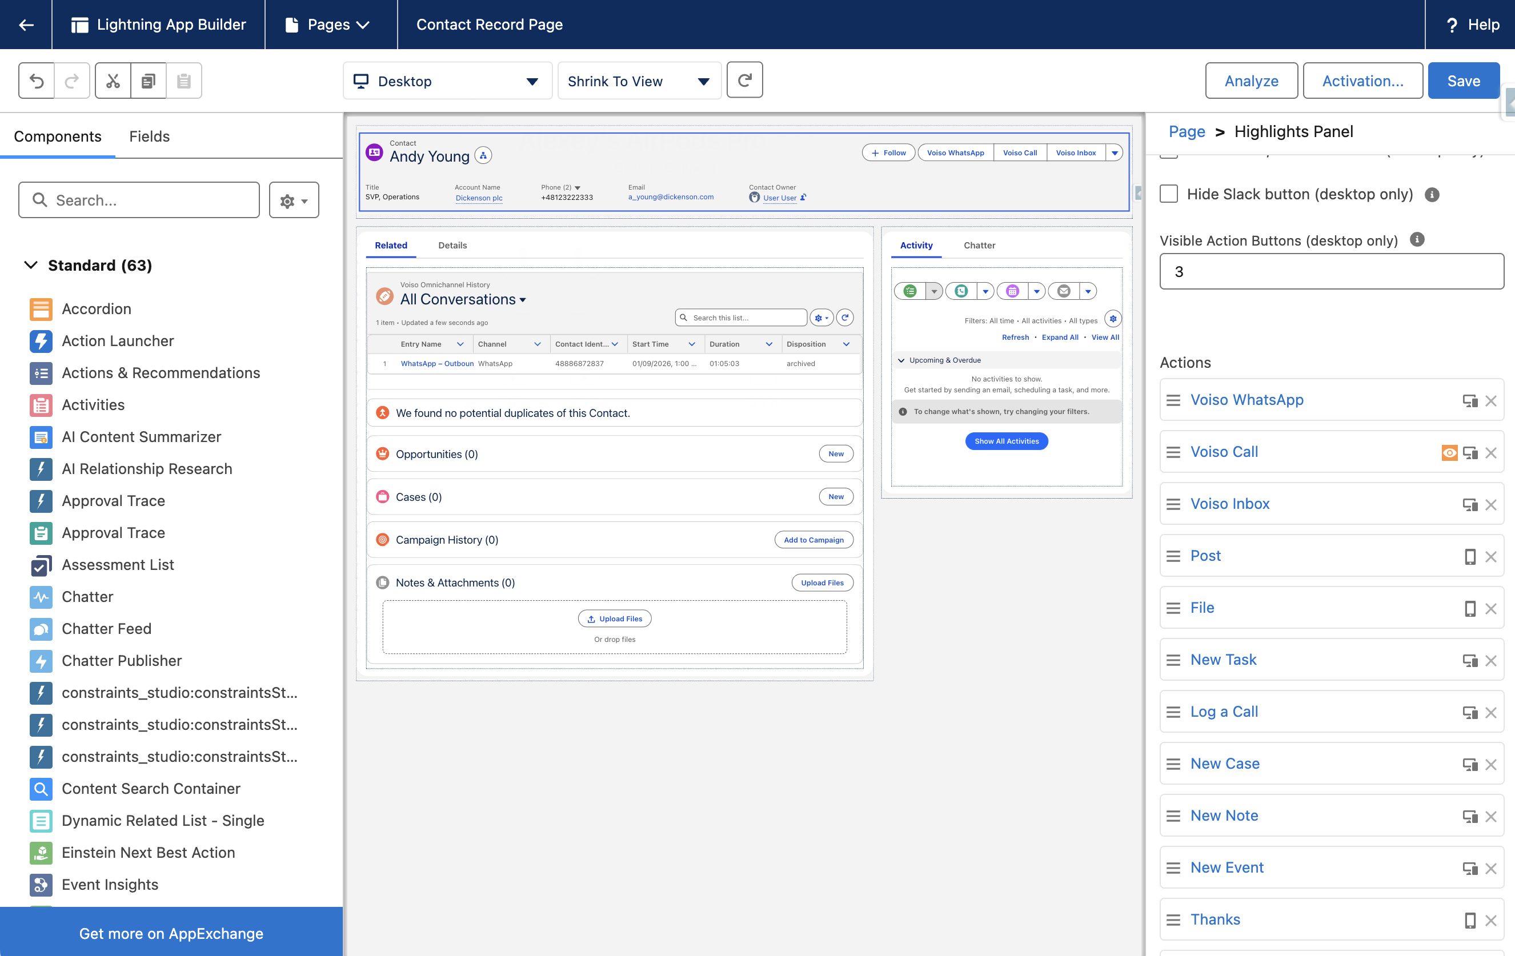Expand the All Conversations list view picker
1515x956 pixels.
[523, 300]
